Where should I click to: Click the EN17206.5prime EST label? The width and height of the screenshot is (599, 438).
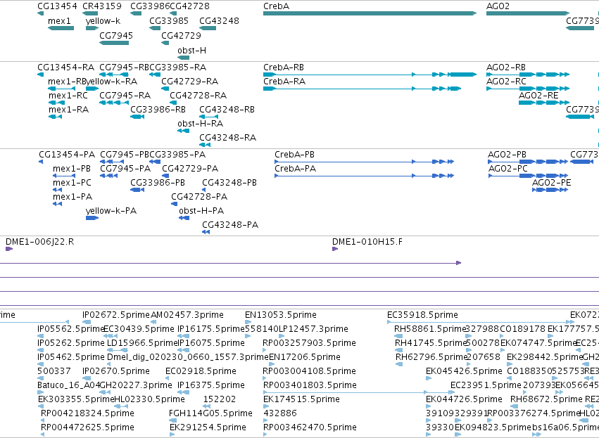click(x=305, y=357)
